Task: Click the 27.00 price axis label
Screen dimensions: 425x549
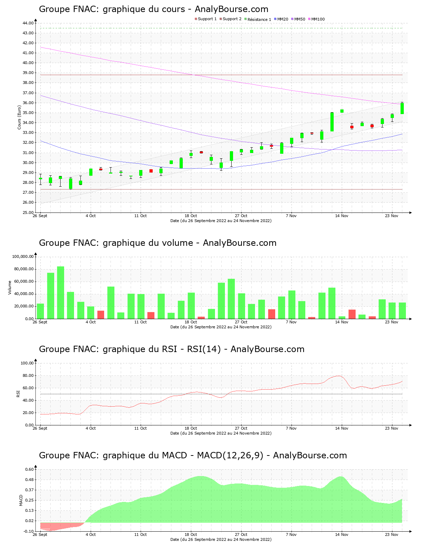Action: (x=28, y=192)
